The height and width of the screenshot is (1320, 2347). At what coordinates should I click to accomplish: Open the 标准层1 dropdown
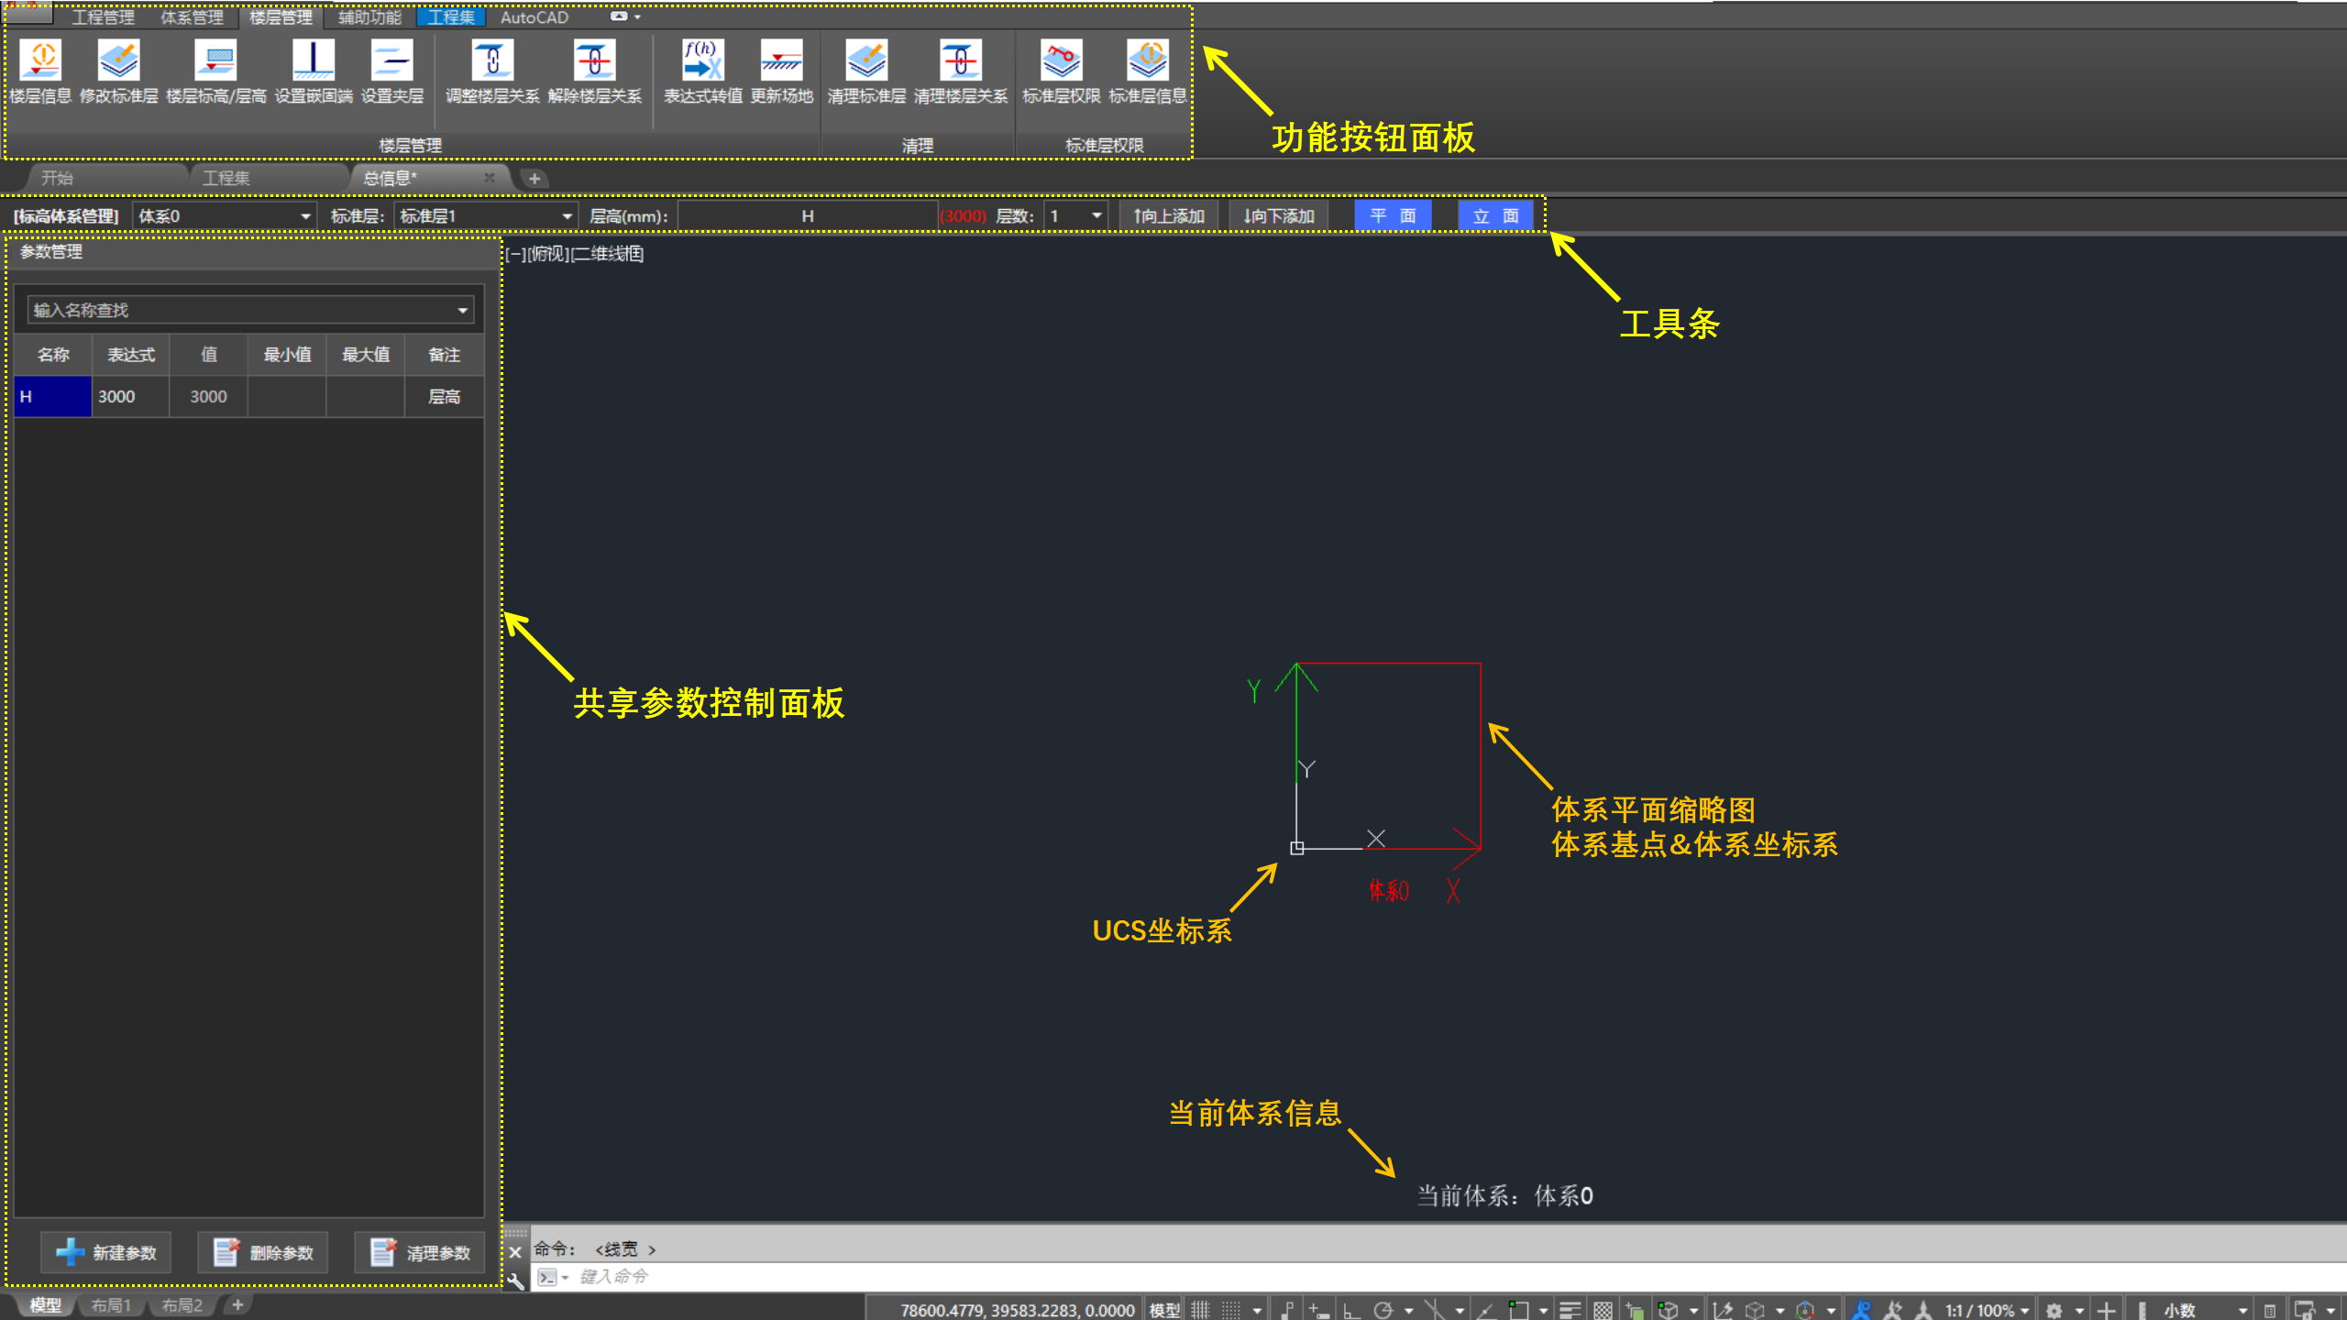567,216
